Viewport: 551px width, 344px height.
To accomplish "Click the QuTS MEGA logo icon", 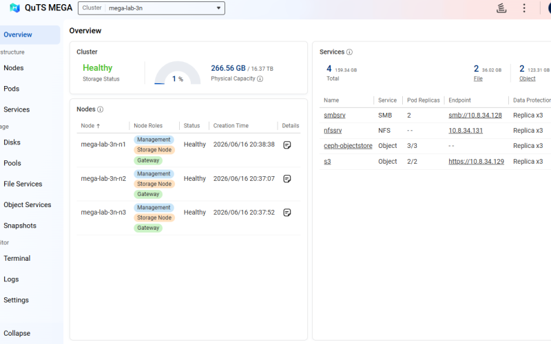I will 14,8.
